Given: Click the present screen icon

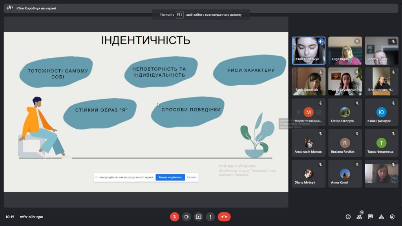Looking at the screenshot, I should 198,217.
